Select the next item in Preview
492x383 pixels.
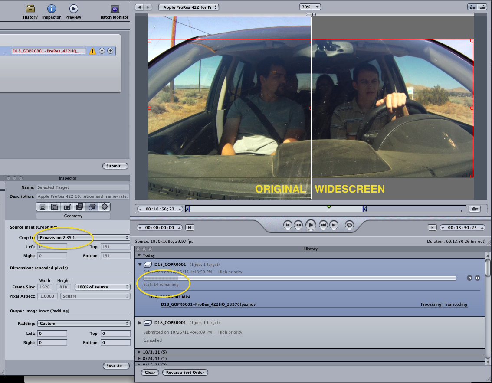(x=148, y=7)
